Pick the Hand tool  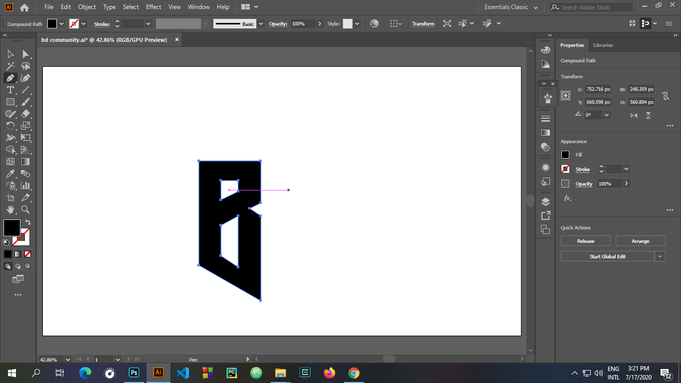point(10,209)
